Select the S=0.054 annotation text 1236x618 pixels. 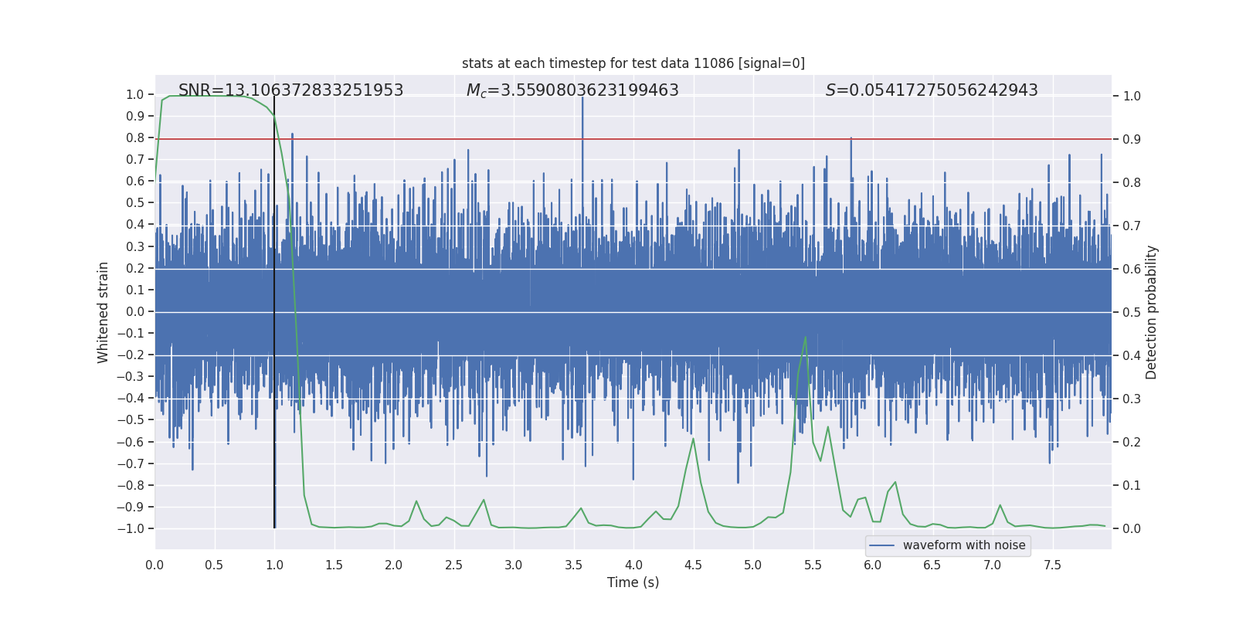[932, 90]
